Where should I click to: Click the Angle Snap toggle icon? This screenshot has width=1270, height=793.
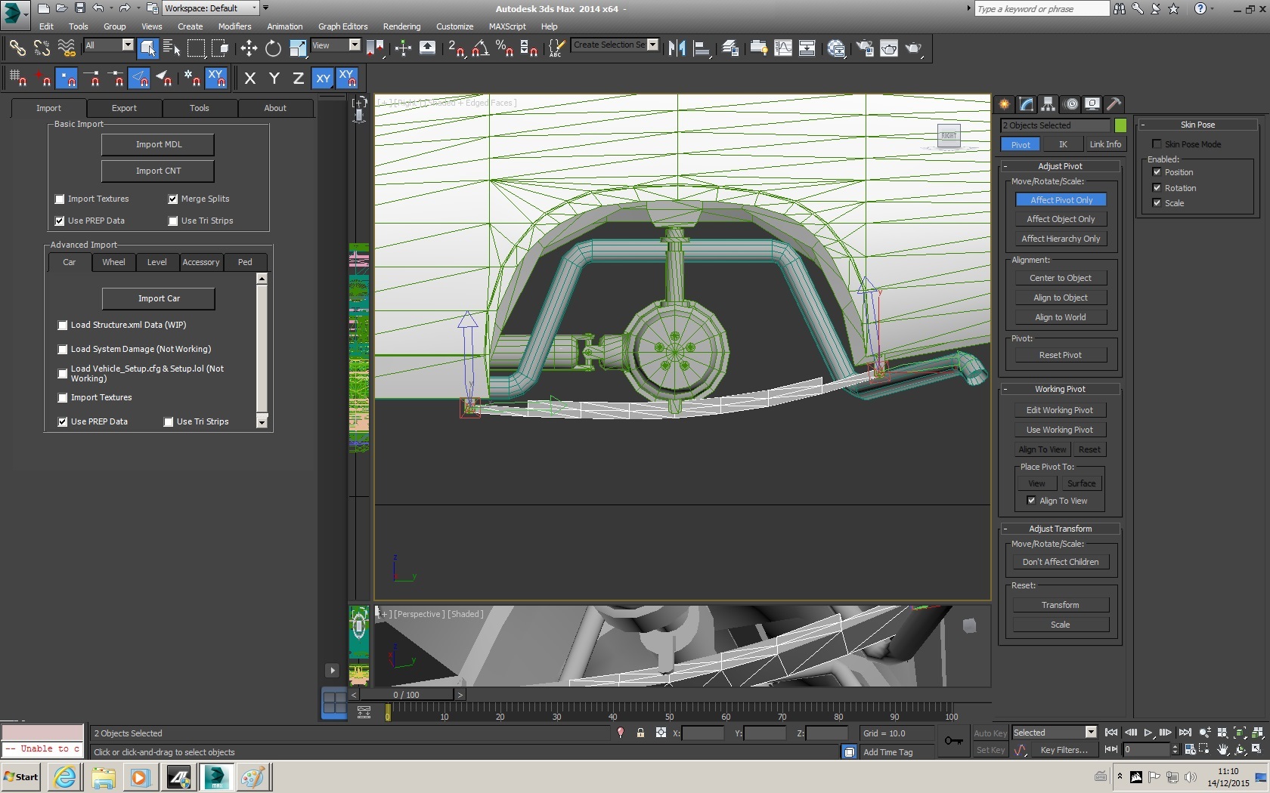[481, 48]
